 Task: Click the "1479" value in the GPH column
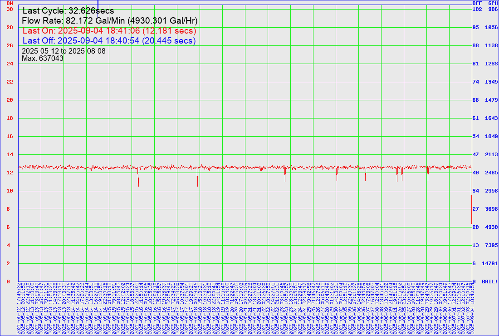pos(491,100)
